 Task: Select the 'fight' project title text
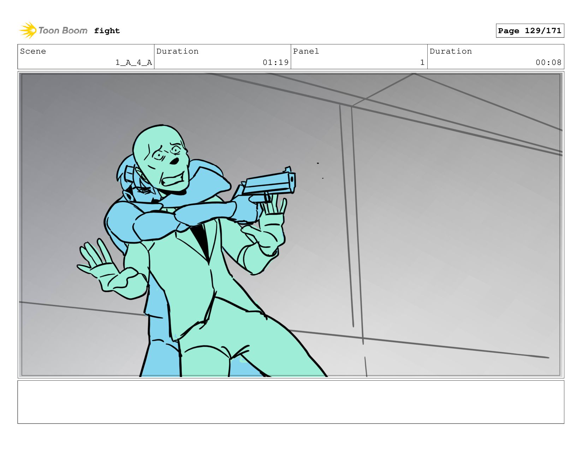[107, 31]
